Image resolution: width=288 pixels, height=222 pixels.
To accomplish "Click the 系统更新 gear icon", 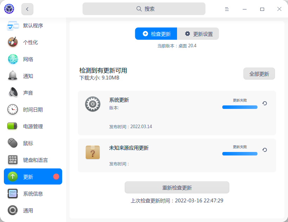I will pyautogui.click(x=93, y=104).
